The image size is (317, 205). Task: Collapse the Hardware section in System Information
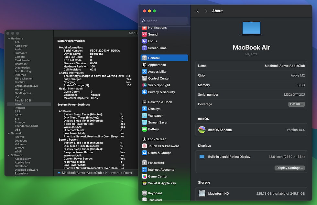[x=9, y=38]
